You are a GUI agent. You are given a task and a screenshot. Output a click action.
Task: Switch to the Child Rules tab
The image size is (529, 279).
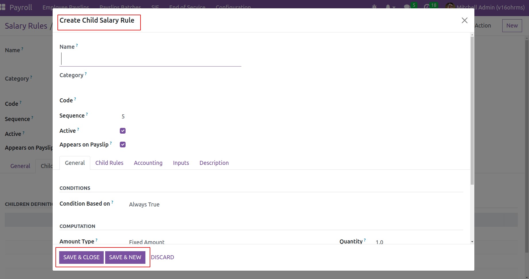(x=109, y=163)
